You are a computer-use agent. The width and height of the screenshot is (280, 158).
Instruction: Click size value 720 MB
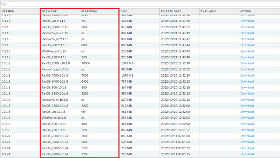point(126,154)
